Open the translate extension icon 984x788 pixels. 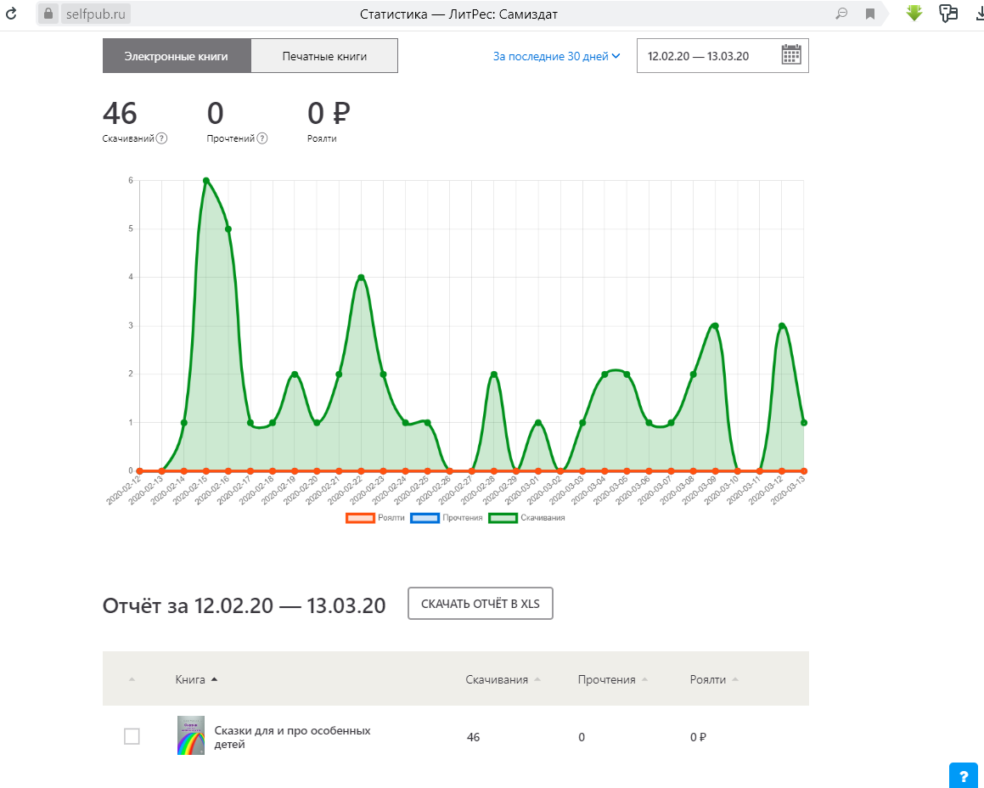coord(947,14)
